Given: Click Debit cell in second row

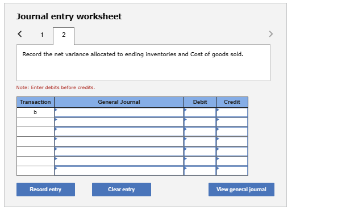Looking at the screenshot, I should (200, 122).
